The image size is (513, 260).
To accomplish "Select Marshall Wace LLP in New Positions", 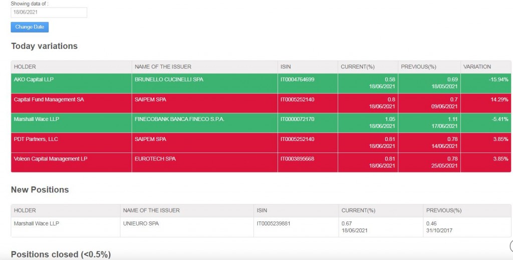I will pyautogui.click(x=36, y=223).
